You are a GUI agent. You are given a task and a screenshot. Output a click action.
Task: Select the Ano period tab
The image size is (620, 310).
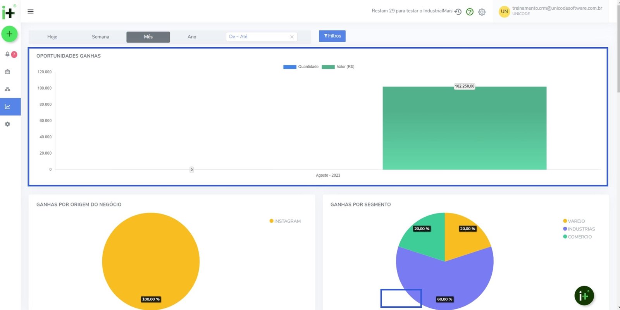pos(192,37)
